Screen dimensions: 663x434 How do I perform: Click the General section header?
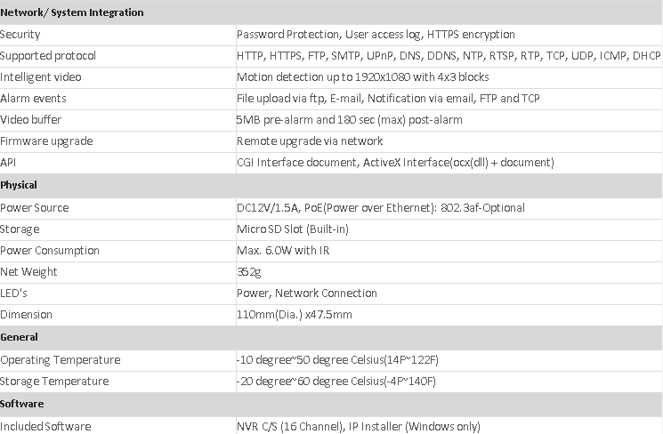click(x=19, y=337)
